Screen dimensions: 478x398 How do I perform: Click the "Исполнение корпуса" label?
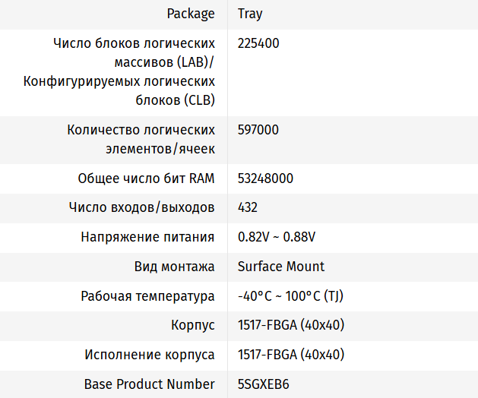point(150,355)
